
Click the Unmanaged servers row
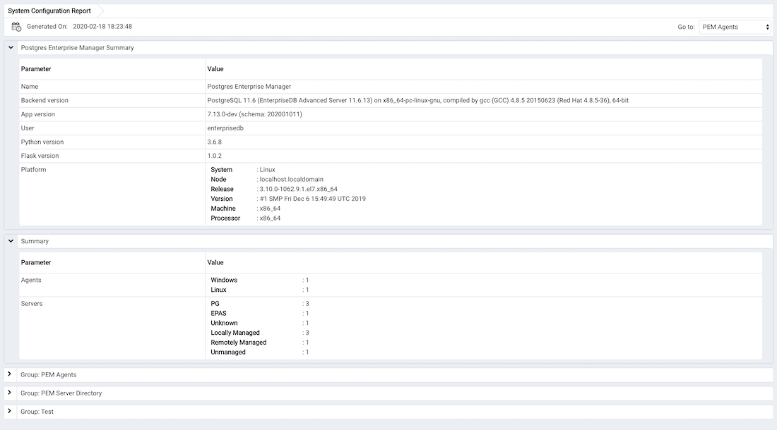pos(260,352)
